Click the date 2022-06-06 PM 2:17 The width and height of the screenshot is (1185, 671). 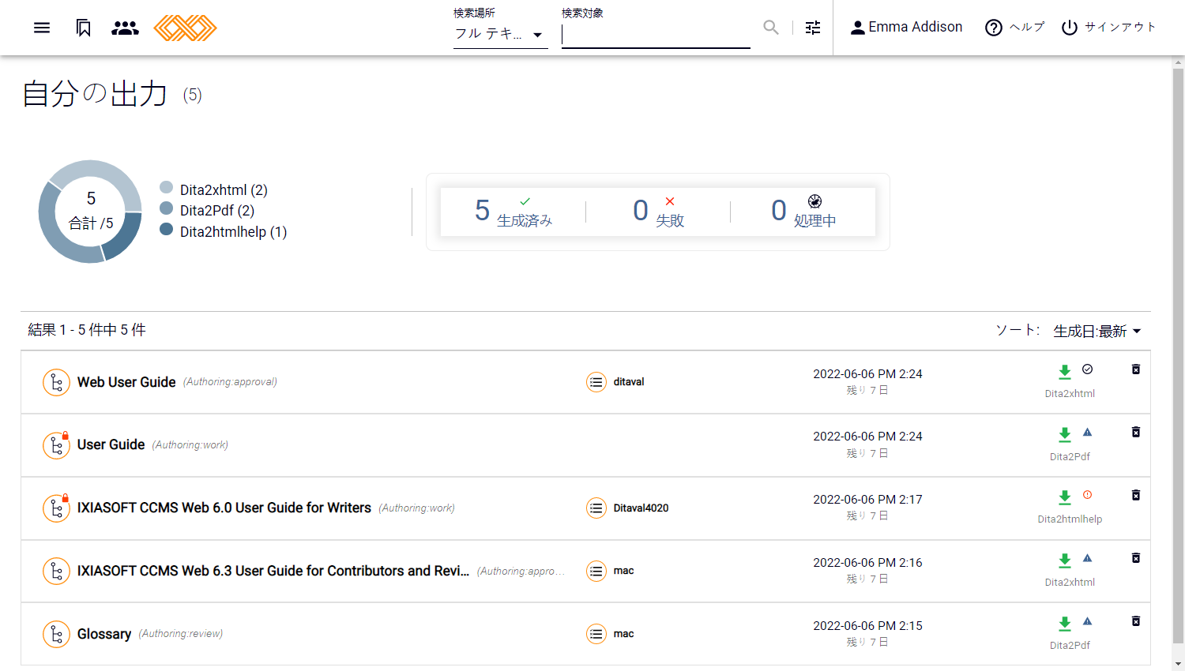pos(867,500)
